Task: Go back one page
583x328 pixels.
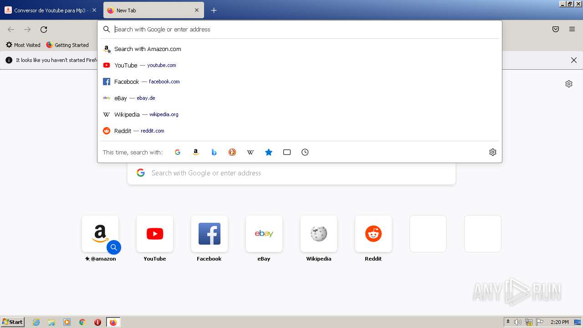Action: tap(11, 29)
